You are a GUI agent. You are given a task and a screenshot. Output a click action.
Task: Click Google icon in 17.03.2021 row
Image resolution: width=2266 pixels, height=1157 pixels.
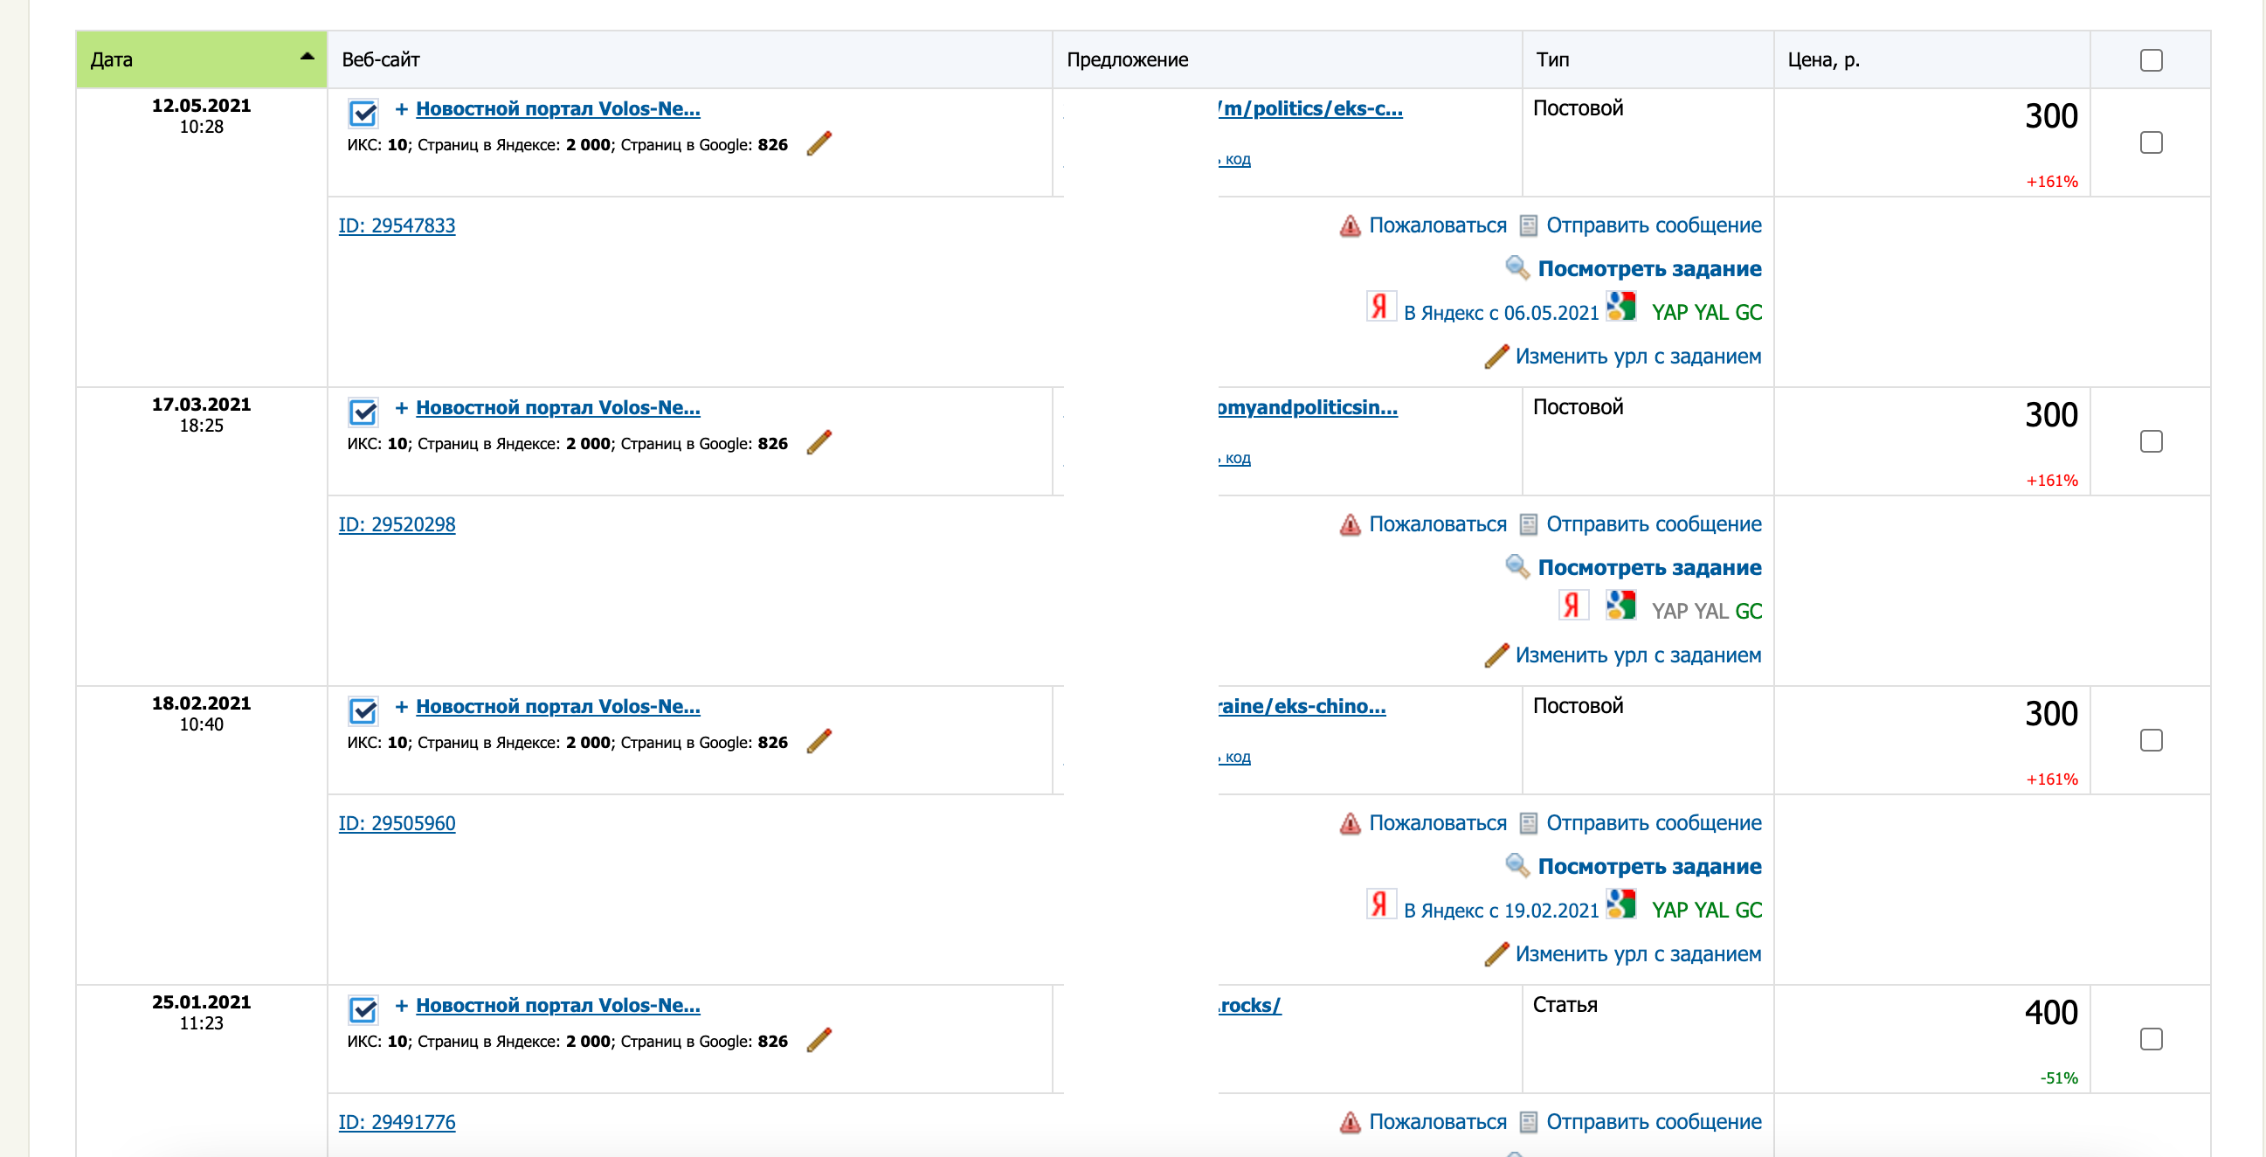click(x=1620, y=606)
